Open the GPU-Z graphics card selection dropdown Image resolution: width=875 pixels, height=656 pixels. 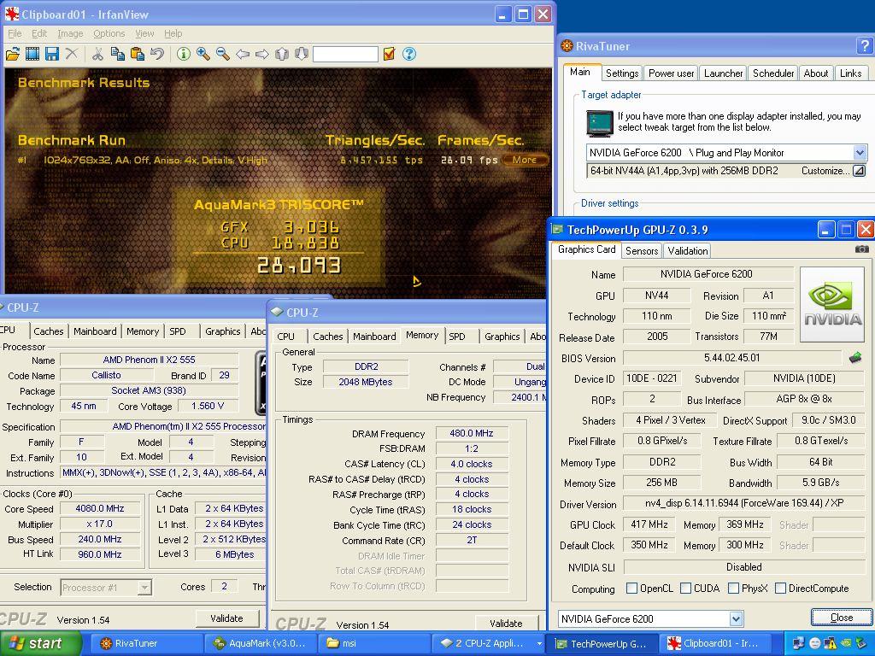[x=736, y=618]
